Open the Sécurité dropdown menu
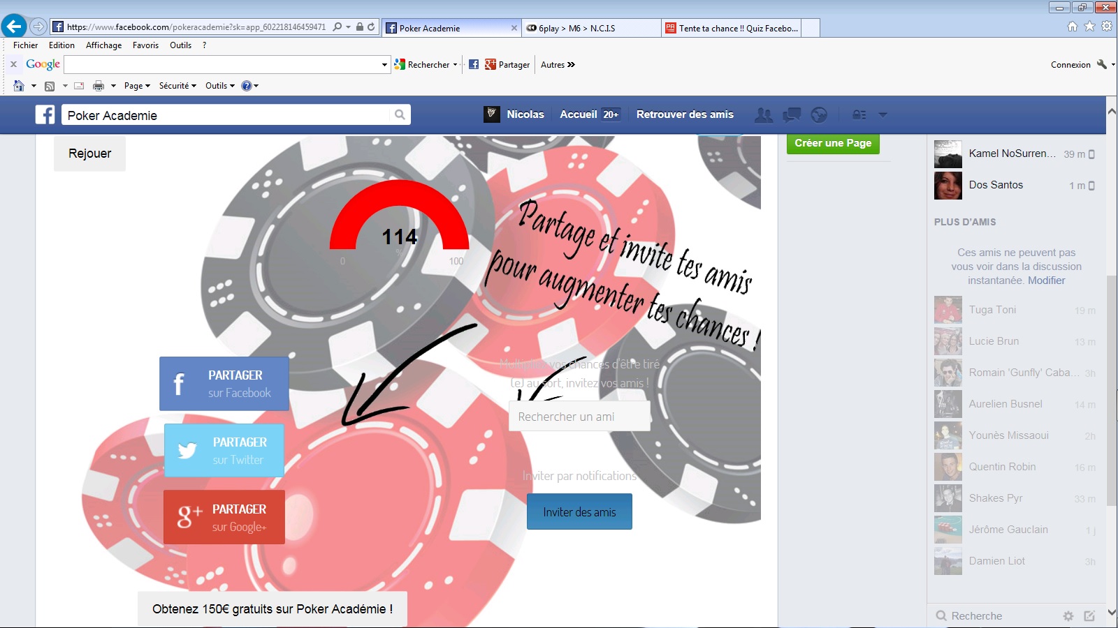The width and height of the screenshot is (1118, 628). coord(177,86)
